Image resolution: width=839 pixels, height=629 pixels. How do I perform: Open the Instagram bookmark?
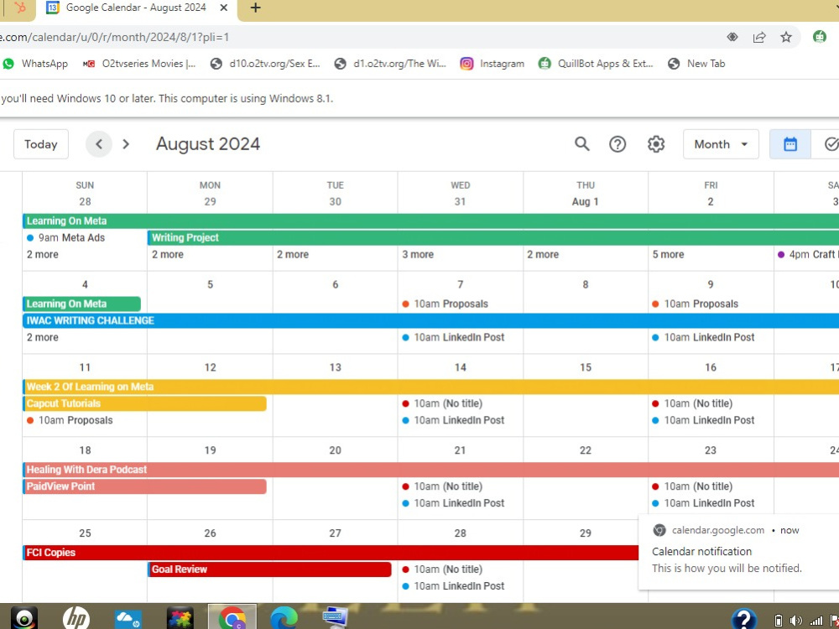coord(492,64)
